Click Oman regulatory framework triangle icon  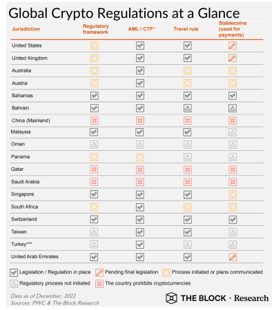pyautogui.click(x=94, y=145)
